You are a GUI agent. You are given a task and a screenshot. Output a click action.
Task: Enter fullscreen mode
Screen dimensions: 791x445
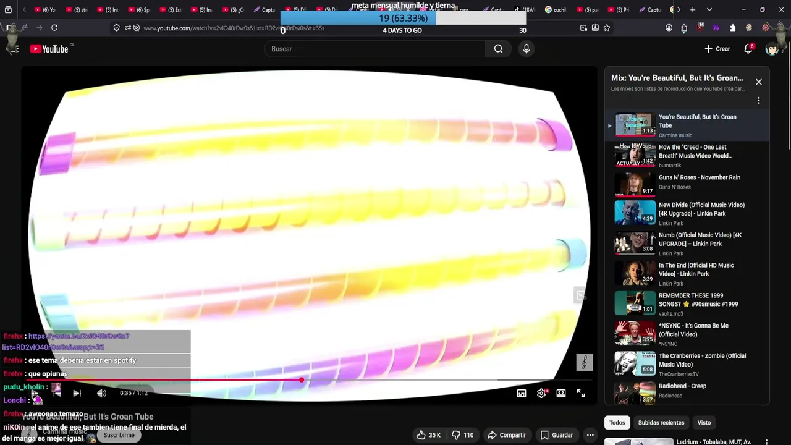point(581,393)
